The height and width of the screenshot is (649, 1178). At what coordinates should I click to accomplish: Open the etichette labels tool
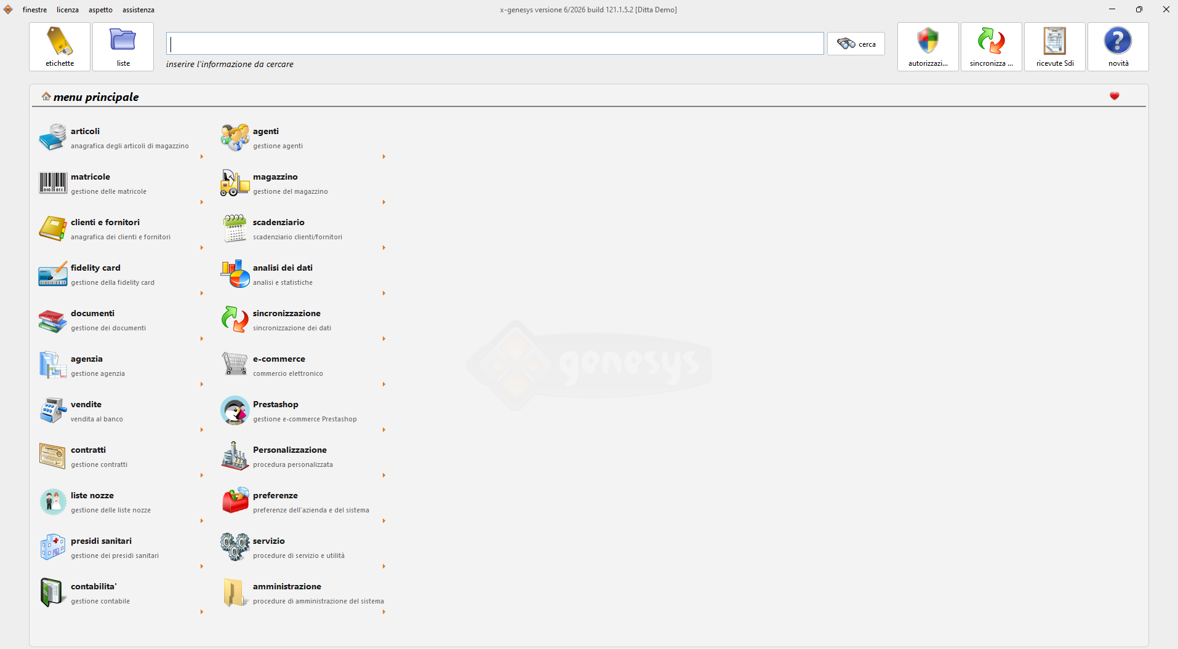(60, 47)
